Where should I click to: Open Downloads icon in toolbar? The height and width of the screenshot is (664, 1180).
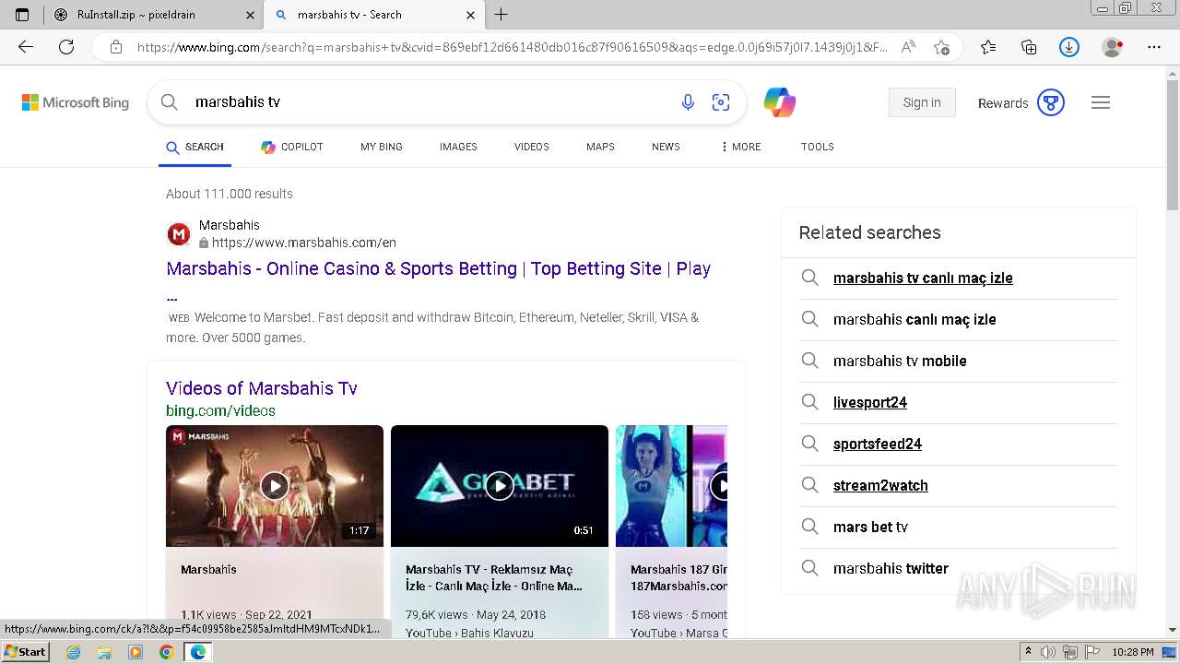tap(1069, 47)
